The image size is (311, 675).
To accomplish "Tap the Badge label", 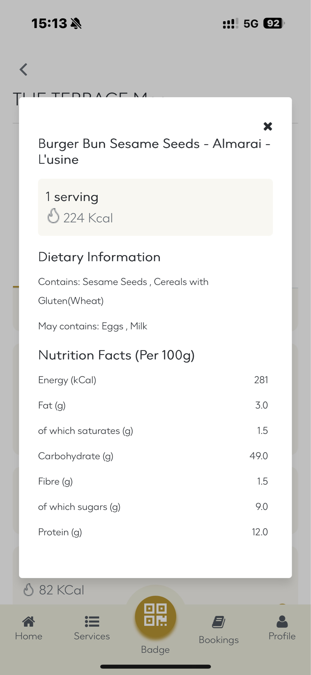I will tap(155, 649).
